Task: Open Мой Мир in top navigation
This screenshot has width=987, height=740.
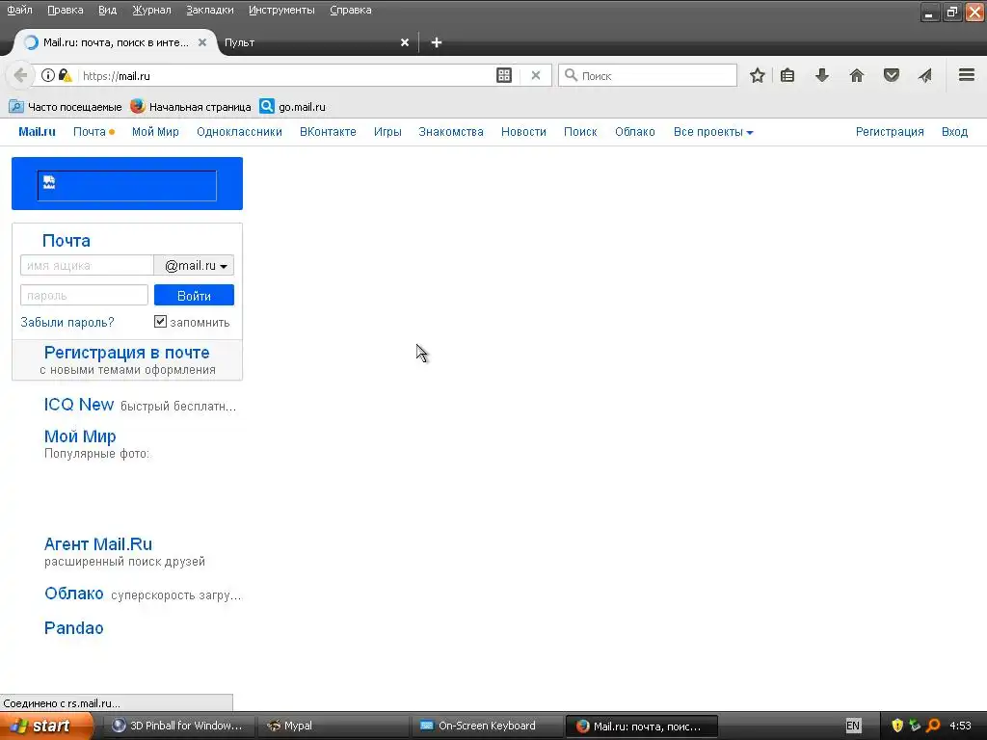Action: pos(155,132)
